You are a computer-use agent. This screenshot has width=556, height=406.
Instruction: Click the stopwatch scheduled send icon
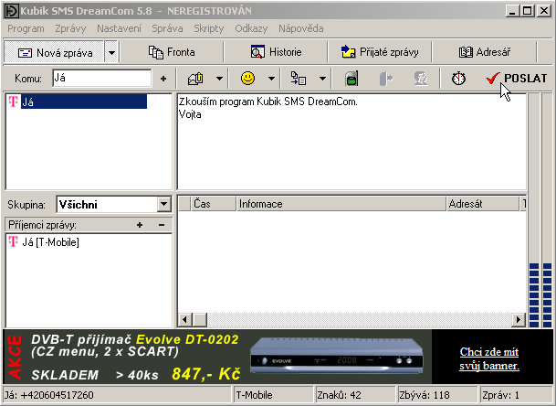[458, 79]
